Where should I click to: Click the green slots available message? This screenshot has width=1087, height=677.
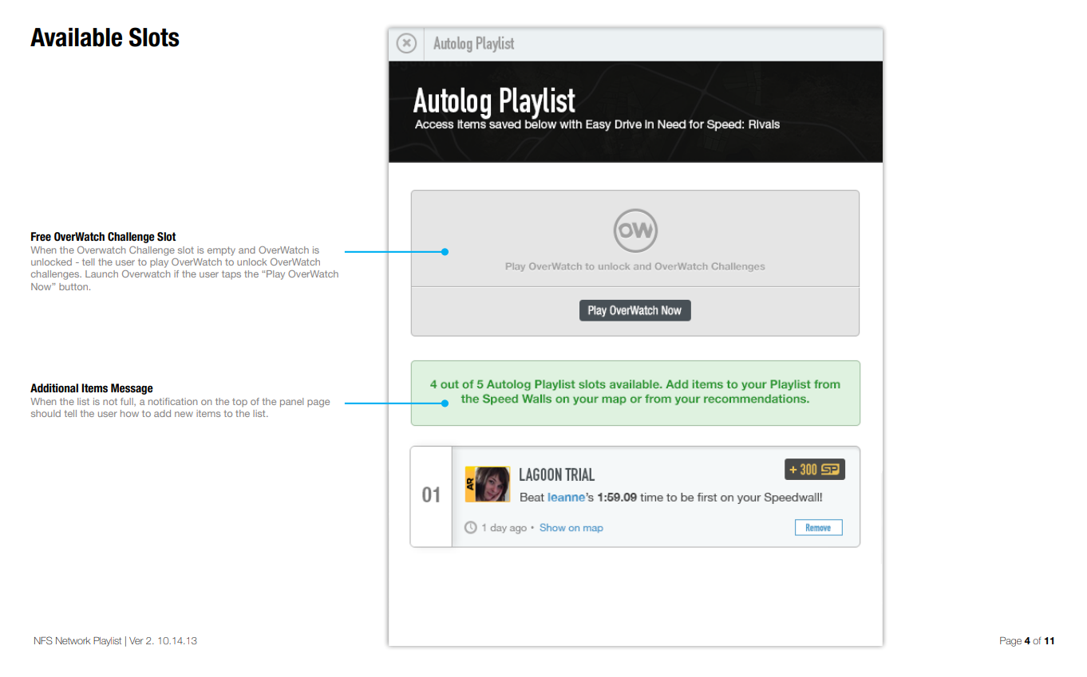tap(635, 392)
